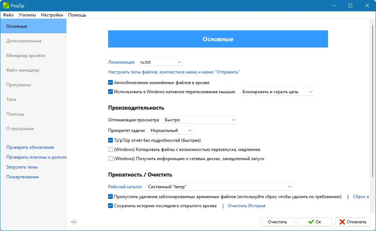Toggle skip deleting locked temp files

click(110, 197)
